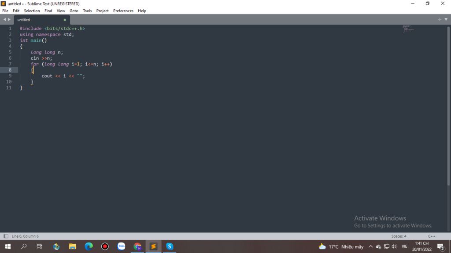
Task: Open the Selection menu
Action: click(32, 11)
